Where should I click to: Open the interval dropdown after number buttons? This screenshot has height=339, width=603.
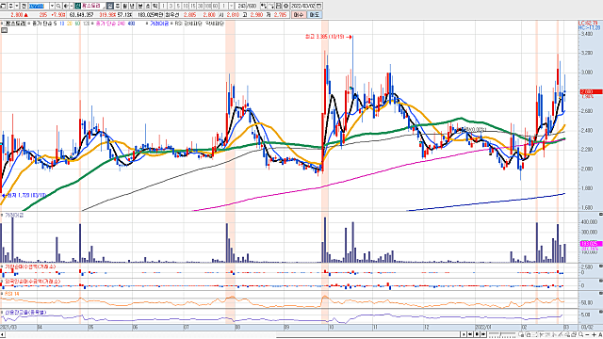(231, 7)
